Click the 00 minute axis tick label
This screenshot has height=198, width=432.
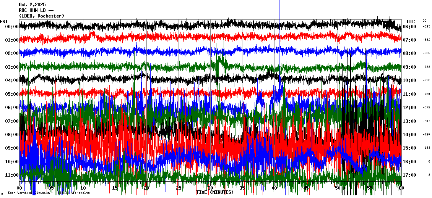click(19, 188)
